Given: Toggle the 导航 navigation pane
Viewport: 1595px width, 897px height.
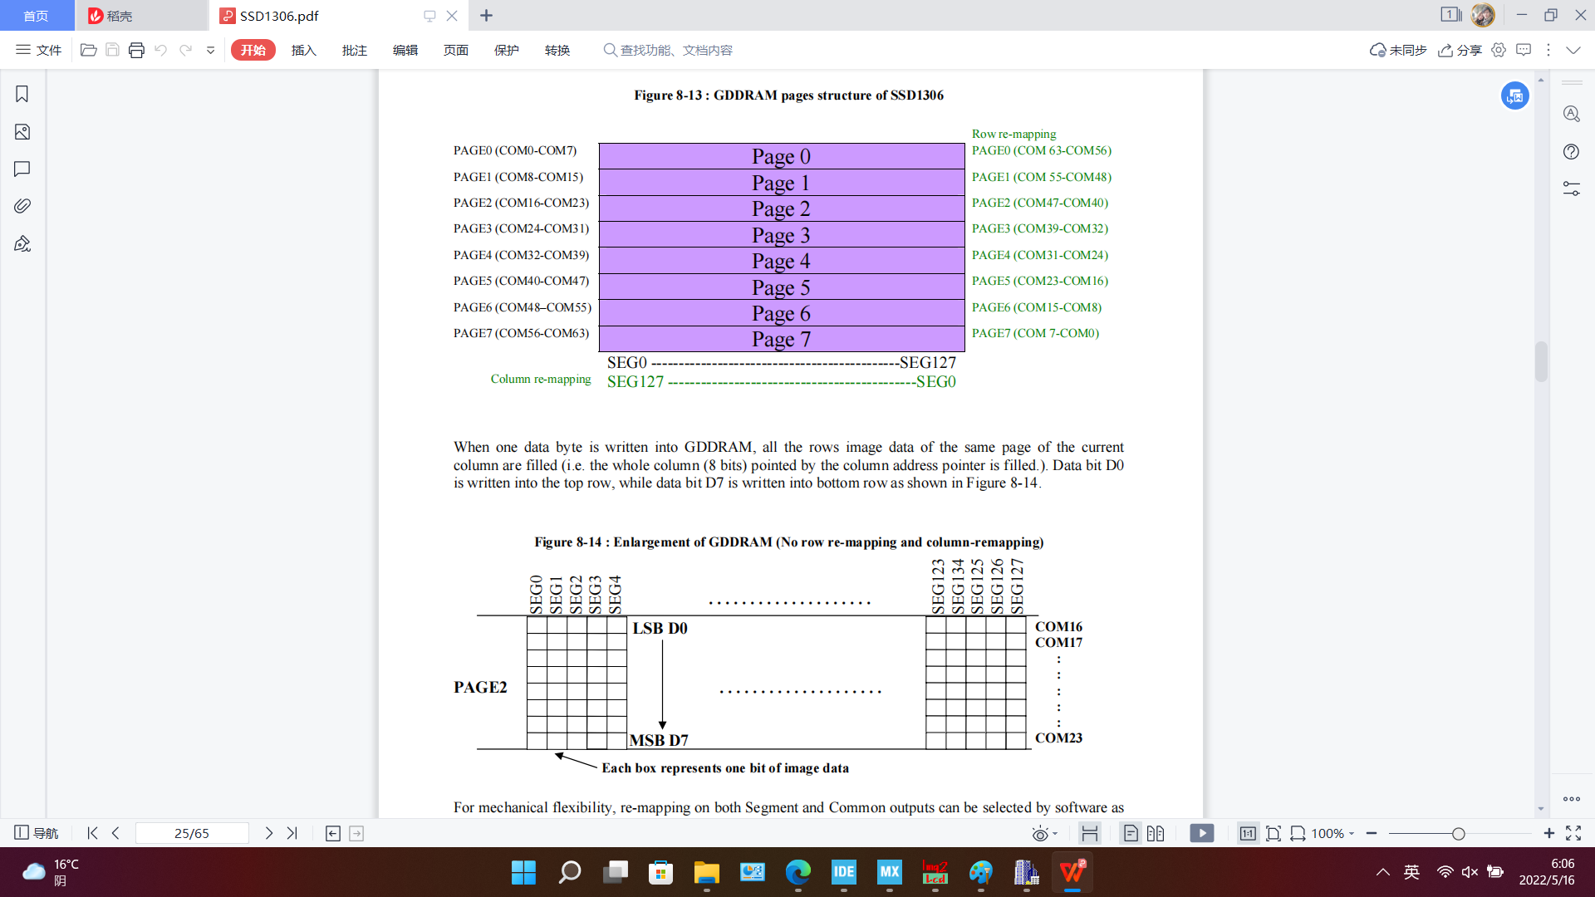Looking at the screenshot, I should tap(37, 833).
